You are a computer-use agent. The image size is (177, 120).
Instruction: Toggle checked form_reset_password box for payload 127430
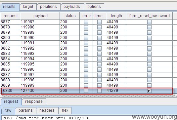coord(149,91)
